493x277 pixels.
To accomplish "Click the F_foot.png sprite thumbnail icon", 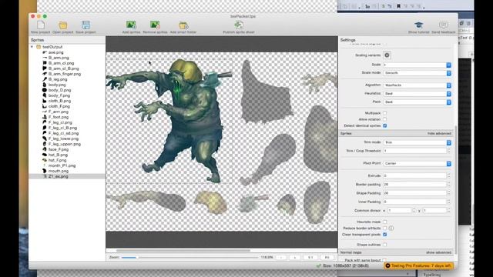I will [x=45, y=117].
